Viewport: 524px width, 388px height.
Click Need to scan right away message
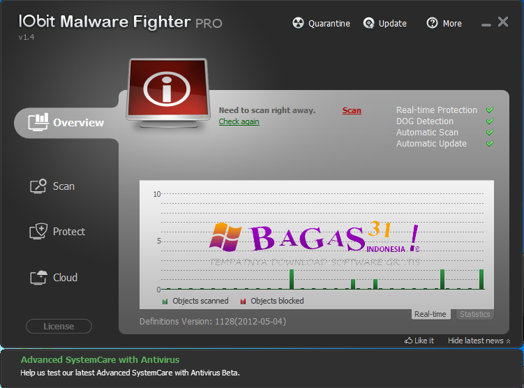[x=267, y=110]
